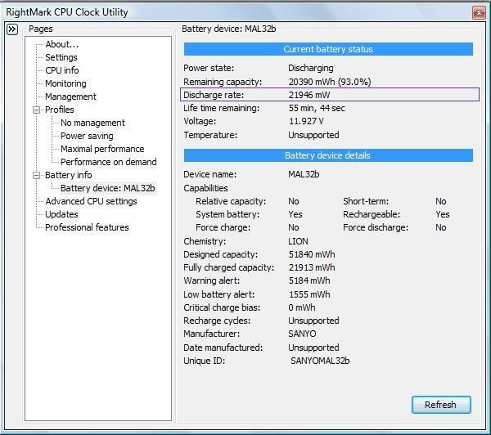The width and height of the screenshot is (491, 435).
Task: Go to the Monitoring page
Action: (65, 83)
